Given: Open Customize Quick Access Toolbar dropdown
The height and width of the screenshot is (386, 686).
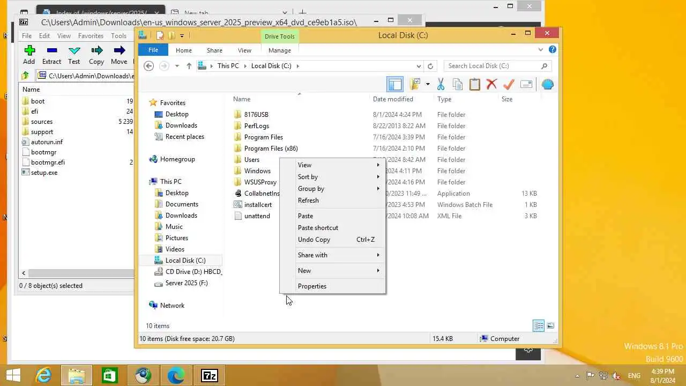Looking at the screenshot, I should pos(182,35).
